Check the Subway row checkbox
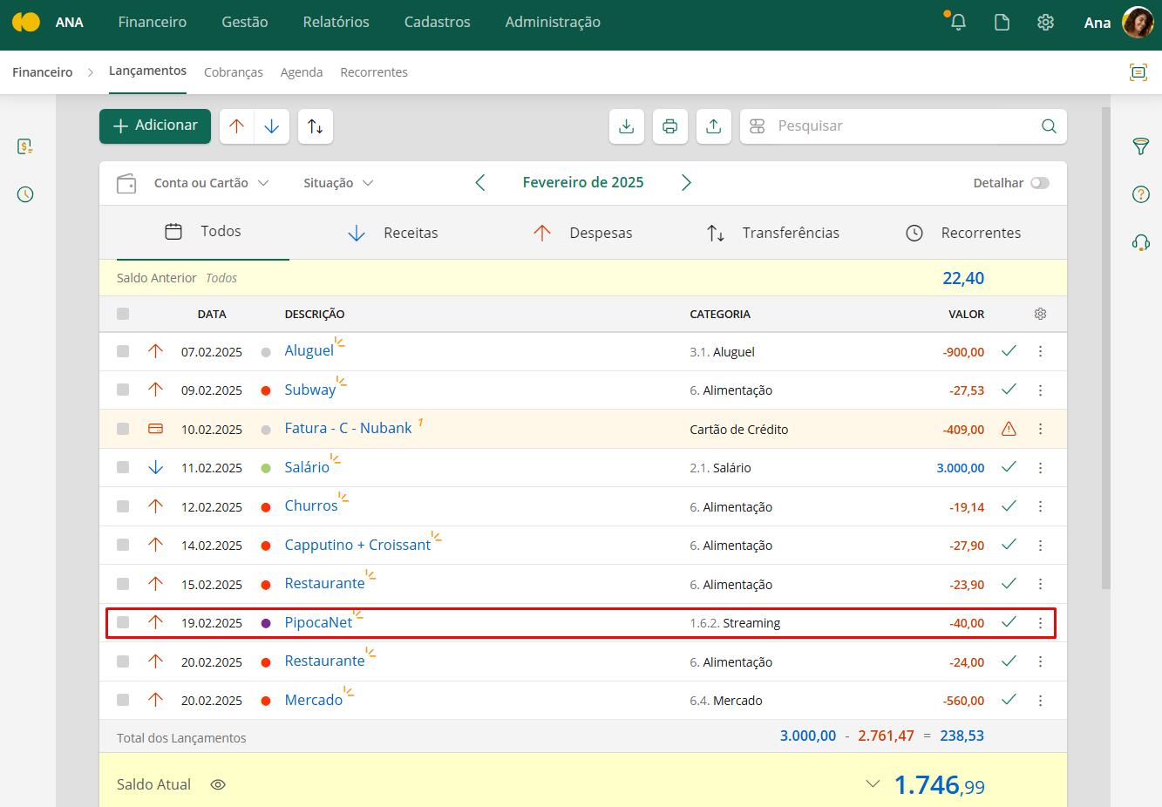Viewport: 1162px width, 807px height. [x=123, y=390]
